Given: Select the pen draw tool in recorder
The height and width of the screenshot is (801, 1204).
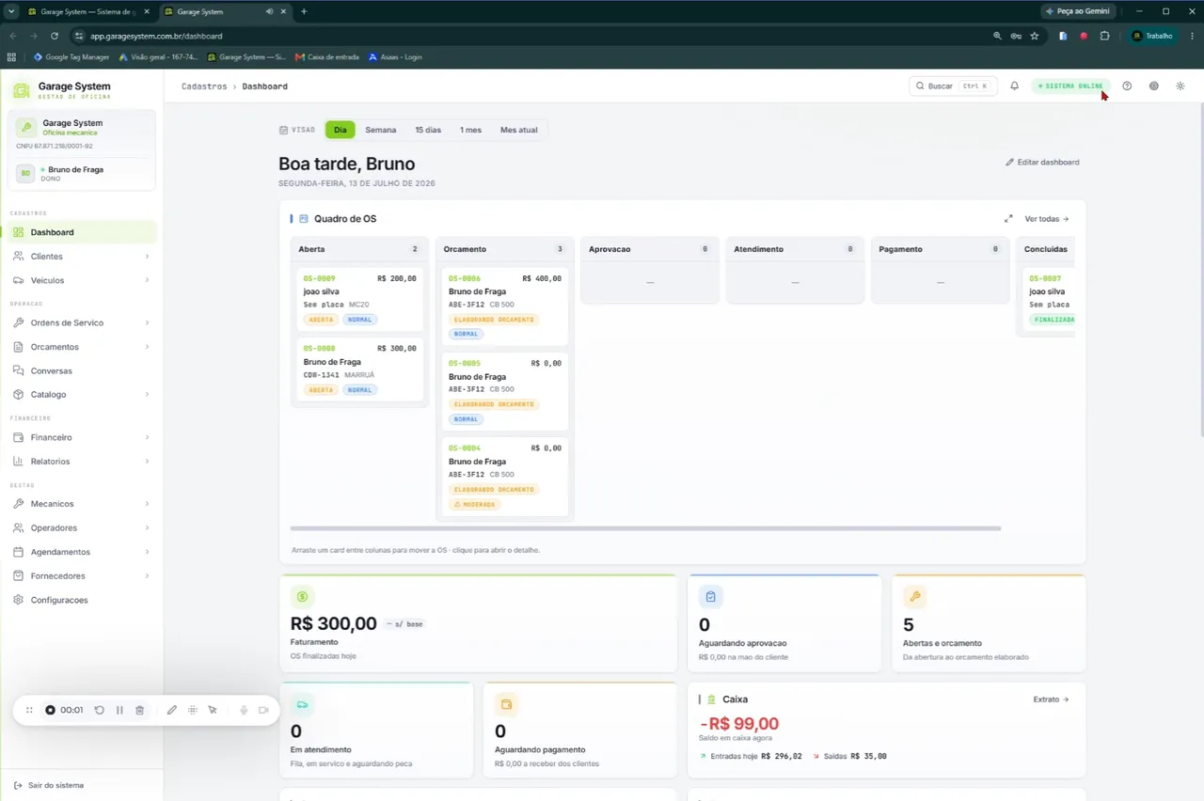Looking at the screenshot, I should [171, 710].
